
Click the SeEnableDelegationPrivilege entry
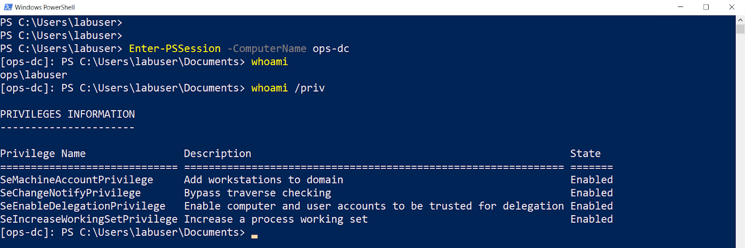(x=82, y=206)
